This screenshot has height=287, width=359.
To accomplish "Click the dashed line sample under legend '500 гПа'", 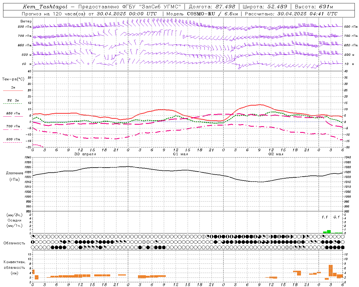I will (x=13, y=143).
